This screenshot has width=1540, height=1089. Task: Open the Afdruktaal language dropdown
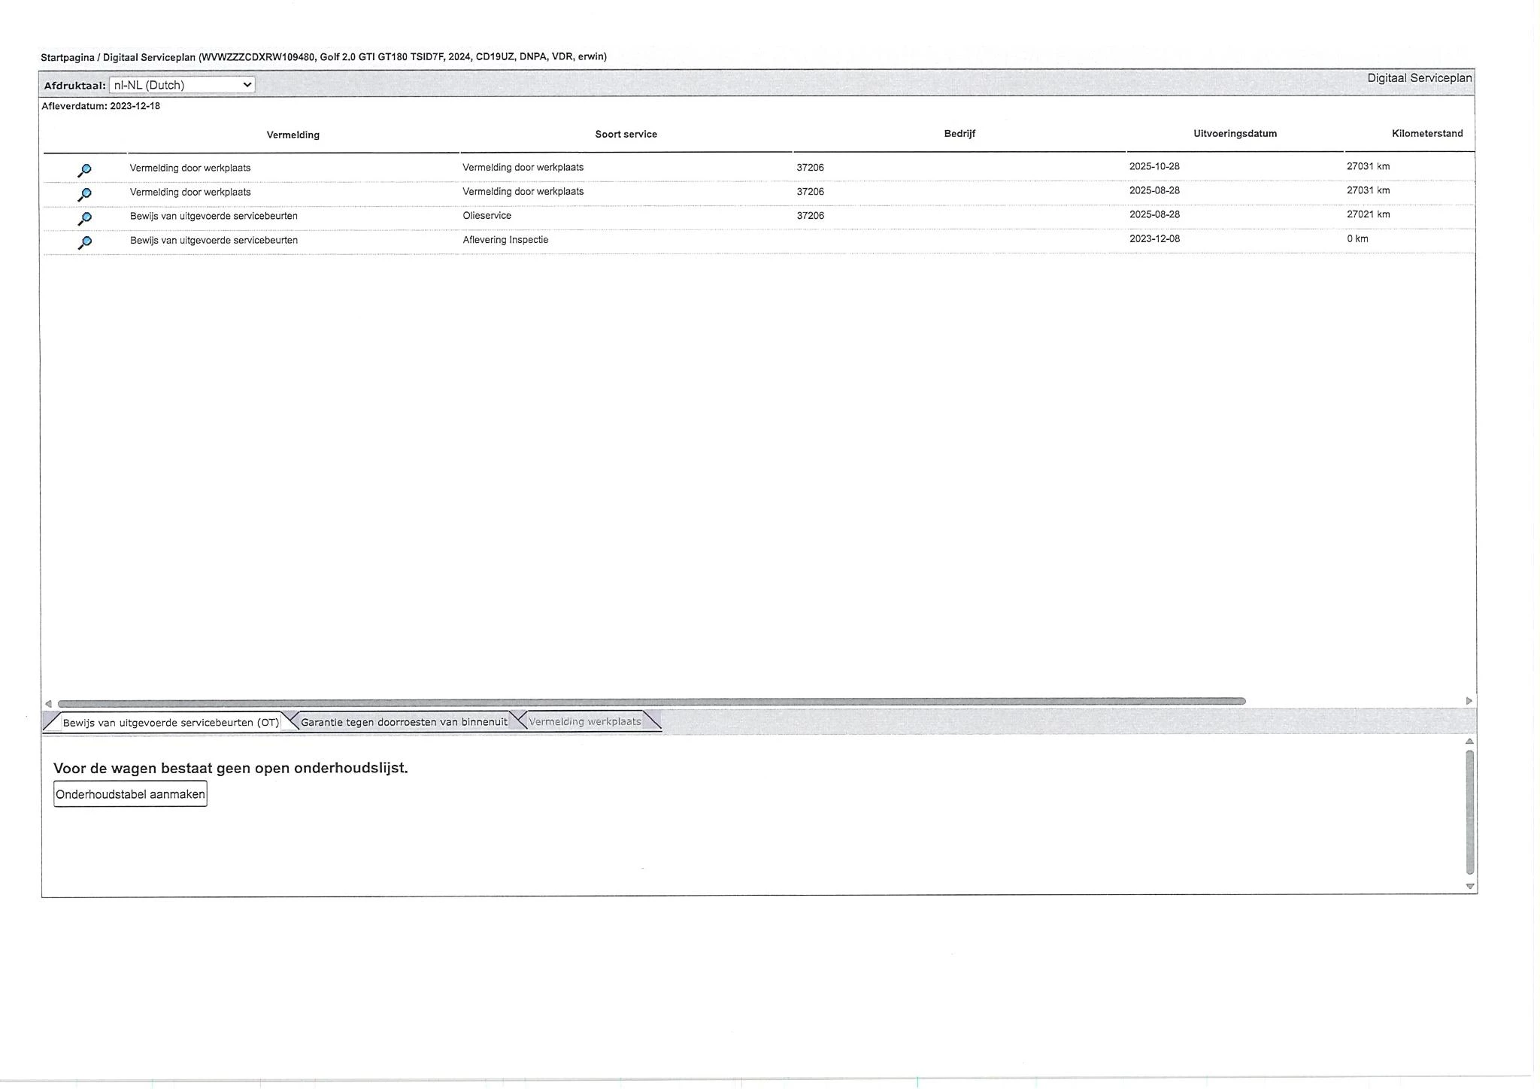pyautogui.click(x=182, y=85)
